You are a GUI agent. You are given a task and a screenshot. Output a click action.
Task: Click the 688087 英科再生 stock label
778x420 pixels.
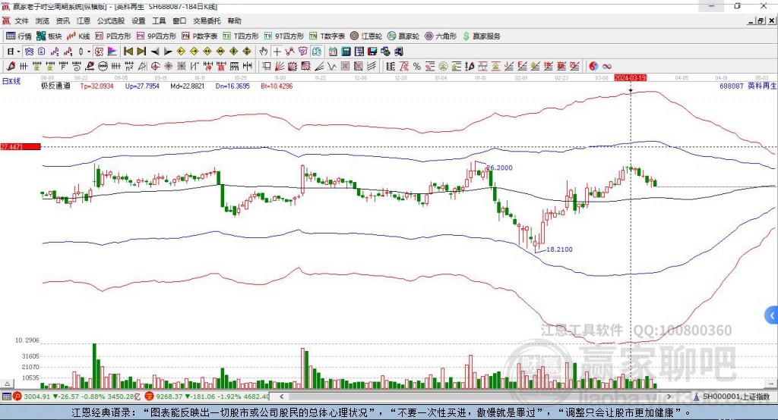coord(748,86)
